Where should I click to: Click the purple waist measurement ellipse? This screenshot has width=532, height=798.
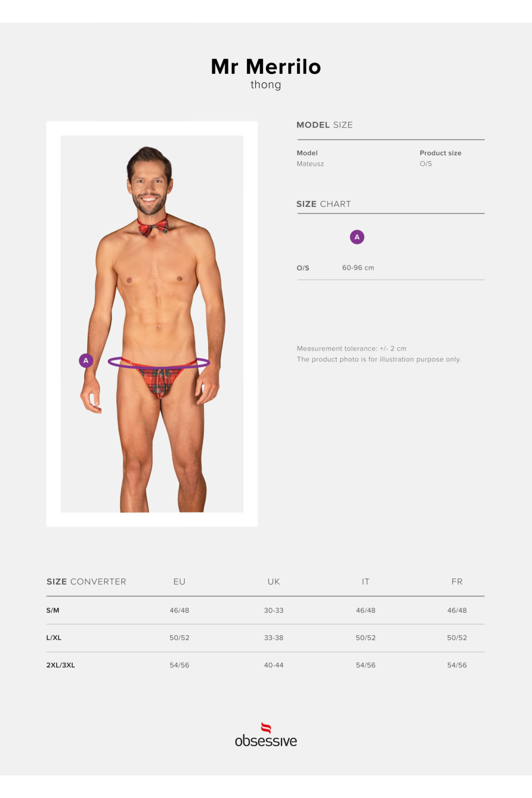pos(159,363)
